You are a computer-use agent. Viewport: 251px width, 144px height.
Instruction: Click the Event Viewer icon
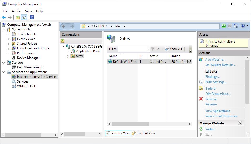pos(14,39)
